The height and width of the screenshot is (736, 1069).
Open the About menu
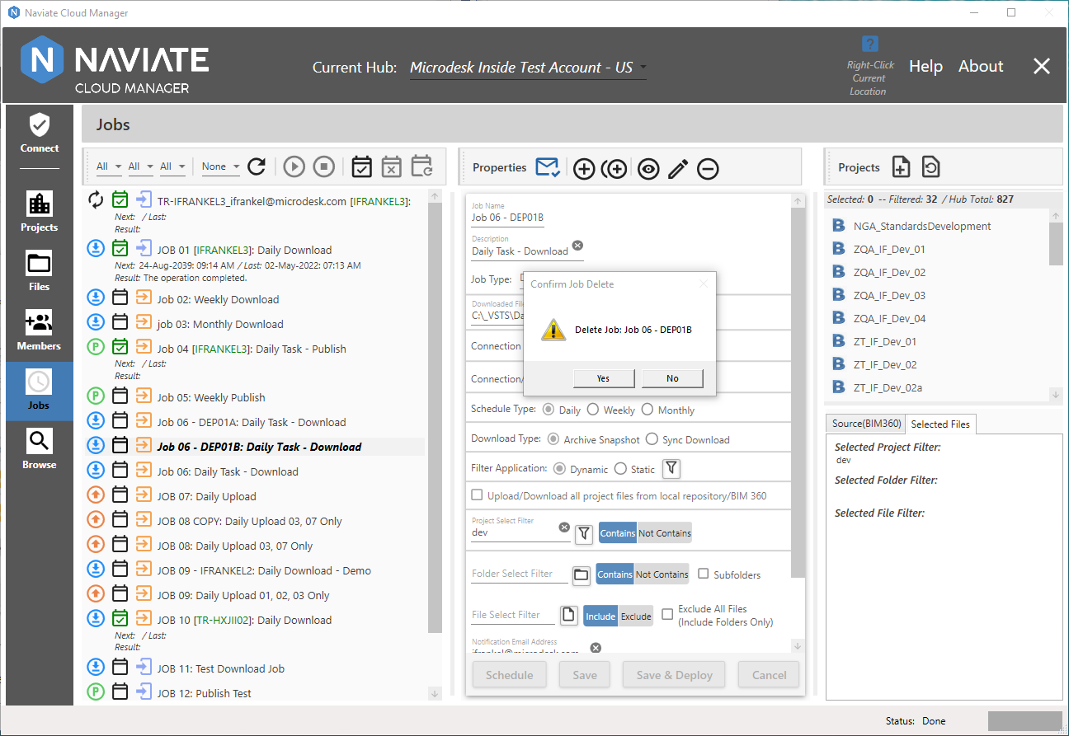click(981, 67)
